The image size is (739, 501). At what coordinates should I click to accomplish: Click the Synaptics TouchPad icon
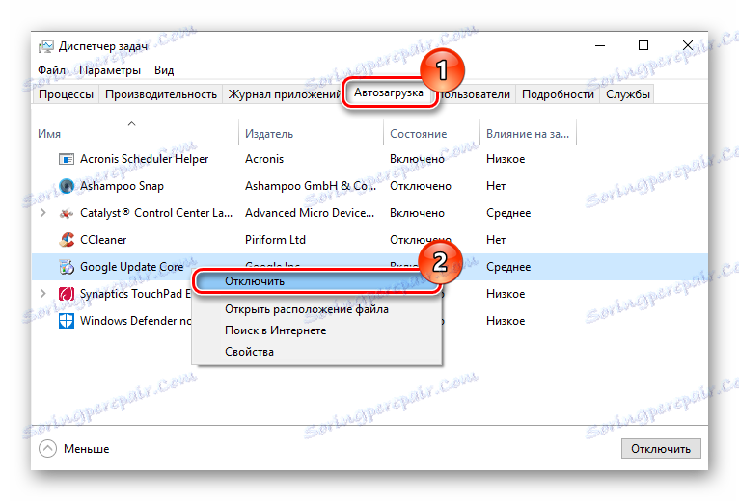67,294
